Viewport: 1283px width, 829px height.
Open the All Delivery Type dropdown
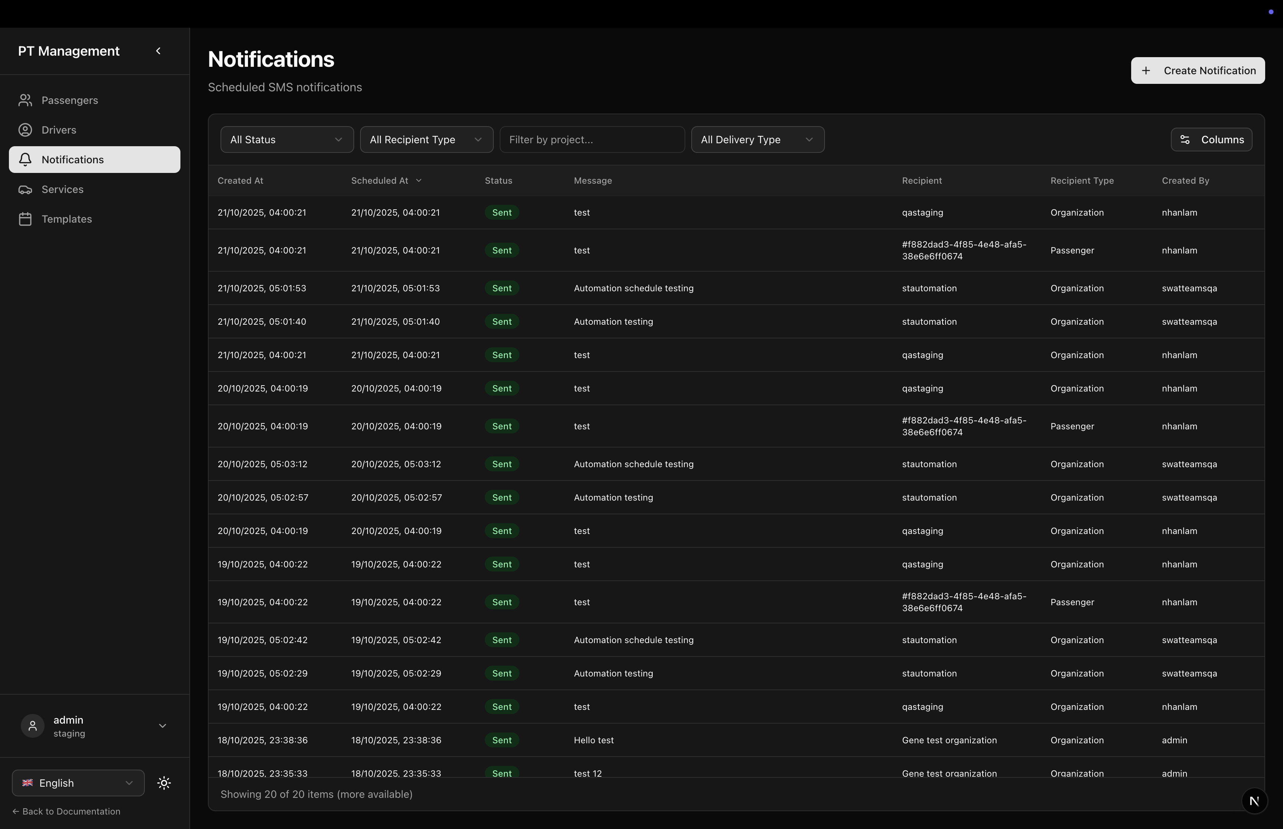(757, 140)
